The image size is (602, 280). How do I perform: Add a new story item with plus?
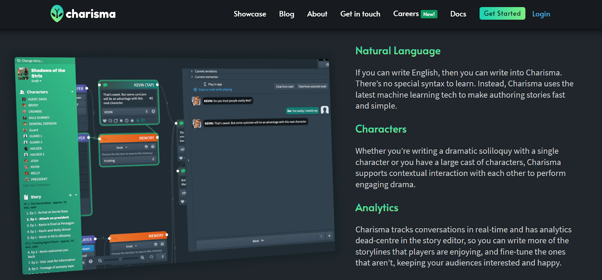pos(70,195)
